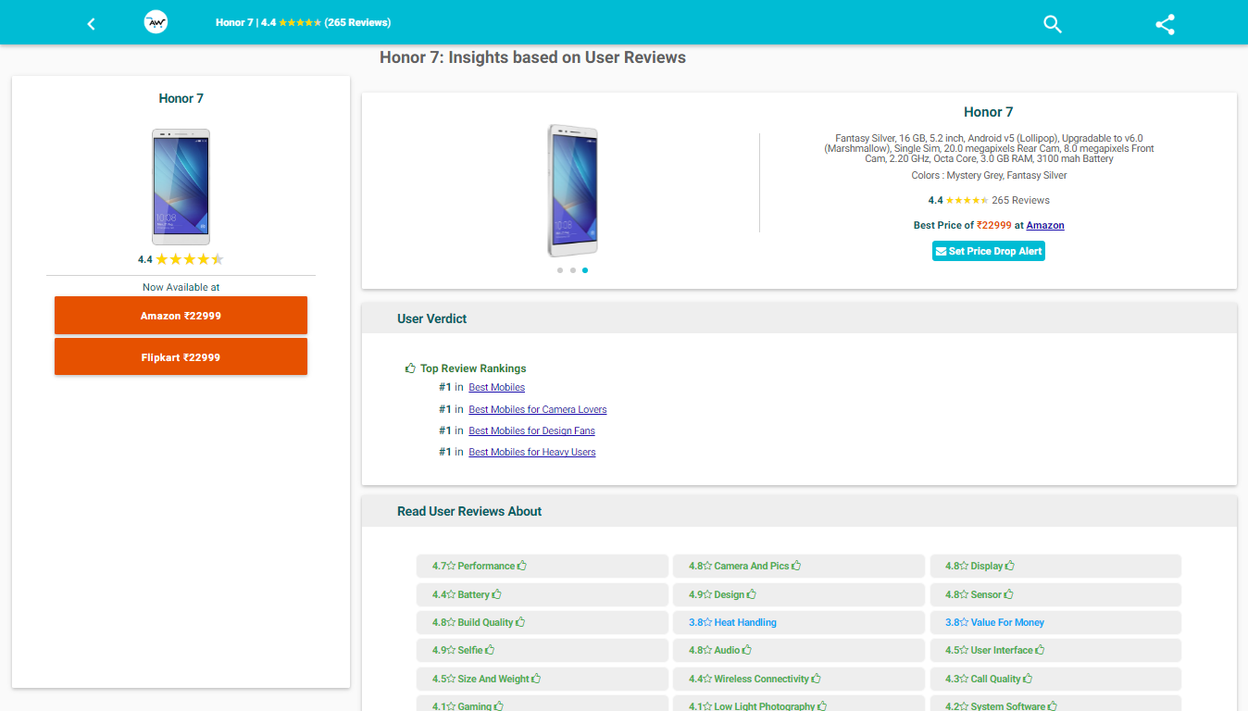This screenshot has height=711, width=1248.
Task: Read reviews about Performance
Action: coord(543,566)
